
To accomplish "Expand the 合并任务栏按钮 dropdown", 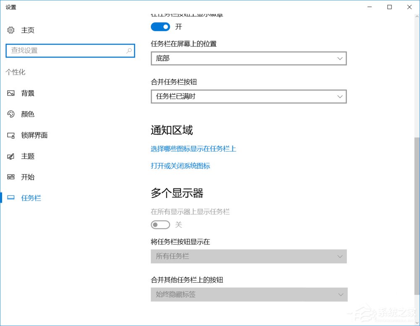I will click(x=249, y=96).
